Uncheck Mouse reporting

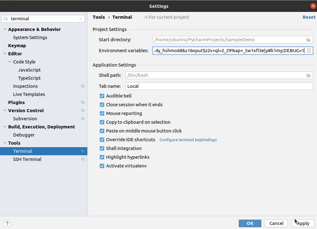pyautogui.click(x=102, y=113)
